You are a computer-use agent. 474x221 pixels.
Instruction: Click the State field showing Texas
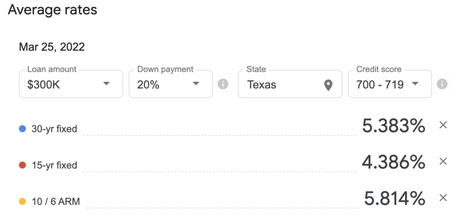(290, 84)
